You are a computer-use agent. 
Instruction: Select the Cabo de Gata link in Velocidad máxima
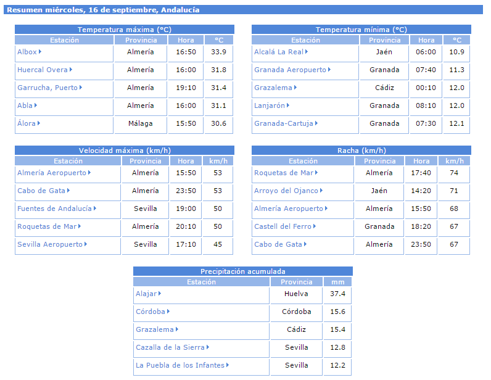click(x=41, y=191)
